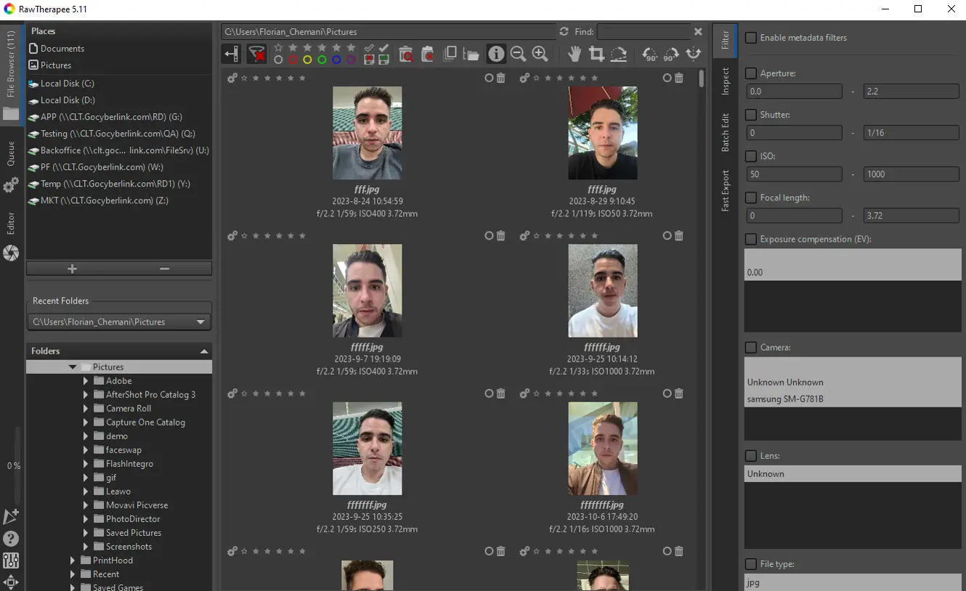
Task: Expand the Capture One Catalog folder
Action: (x=86, y=423)
